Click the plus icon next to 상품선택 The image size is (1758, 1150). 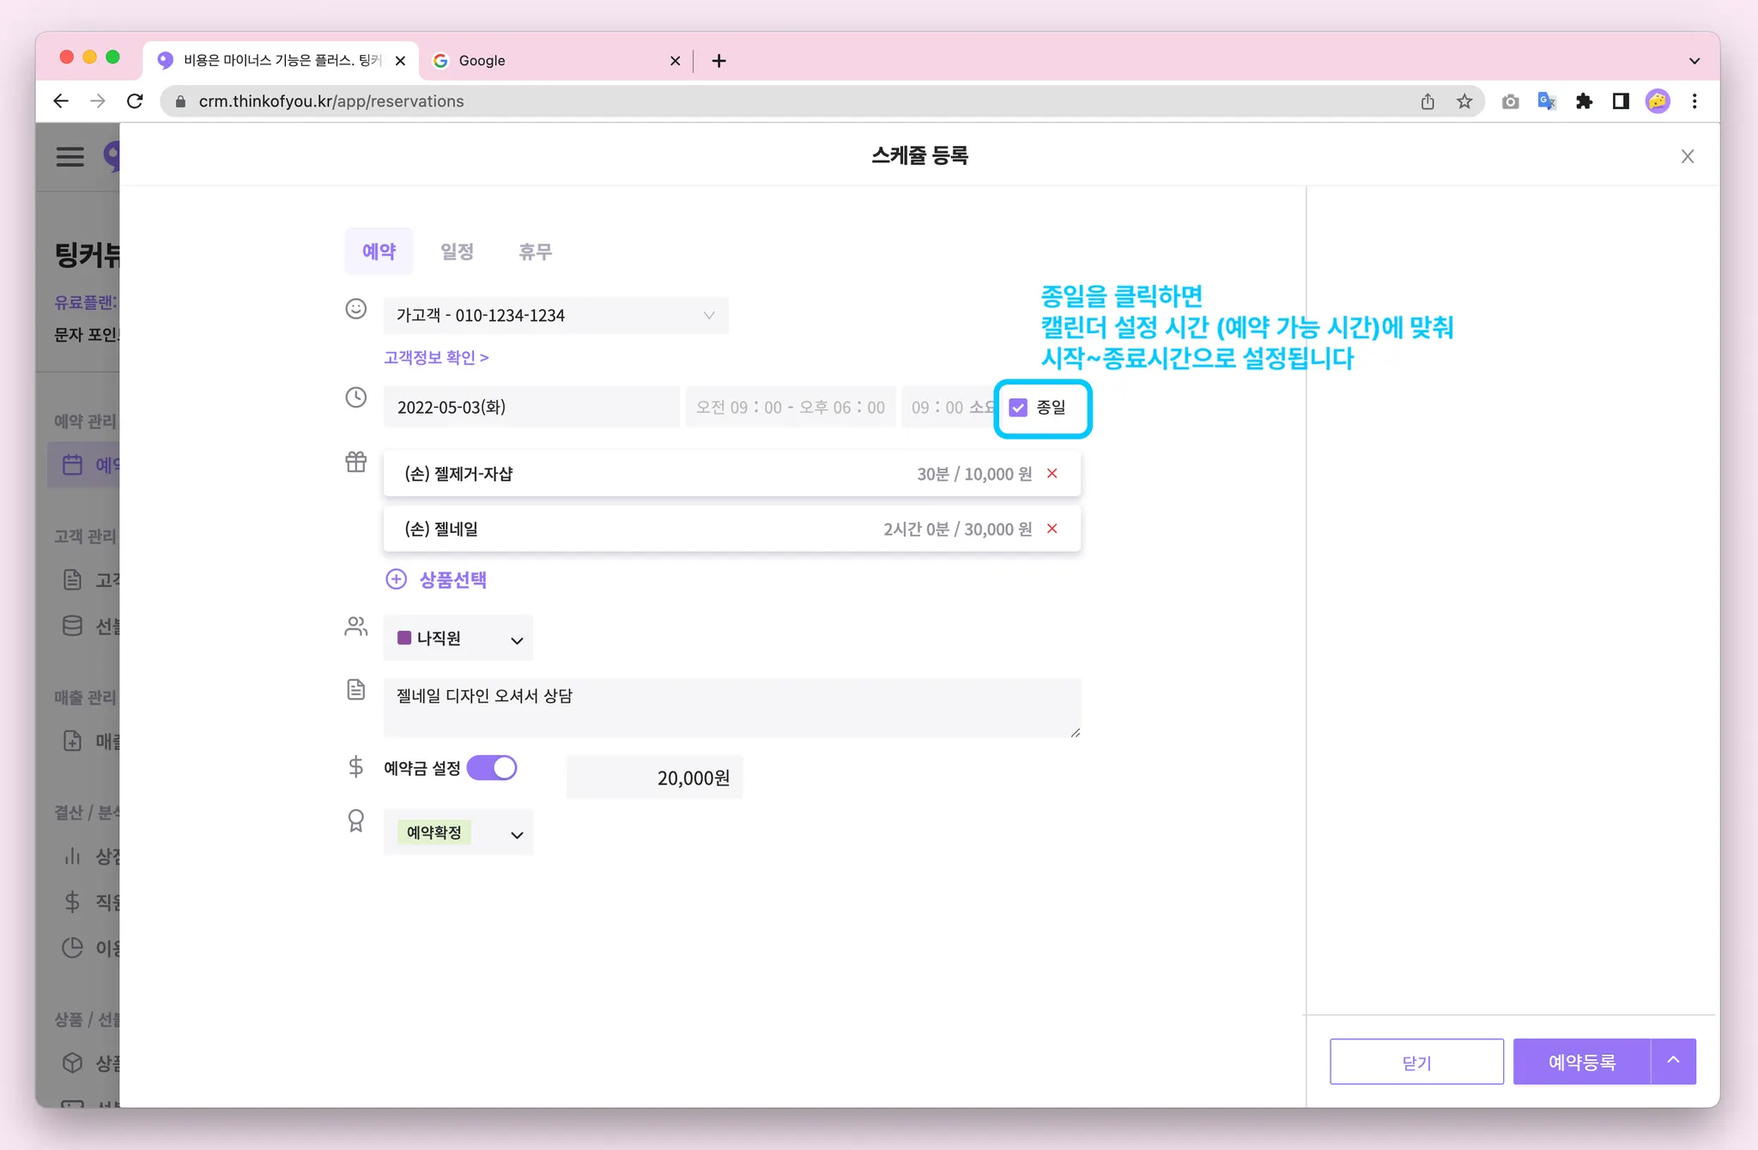point(396,579)
